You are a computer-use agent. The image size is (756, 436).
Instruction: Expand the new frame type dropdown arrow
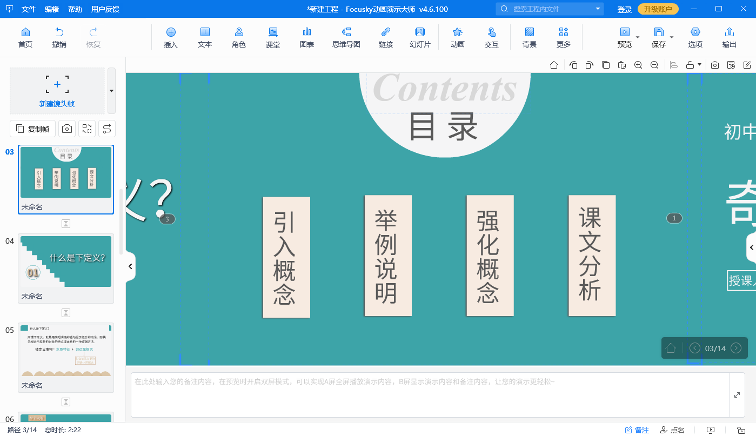[x=111, y=90]
